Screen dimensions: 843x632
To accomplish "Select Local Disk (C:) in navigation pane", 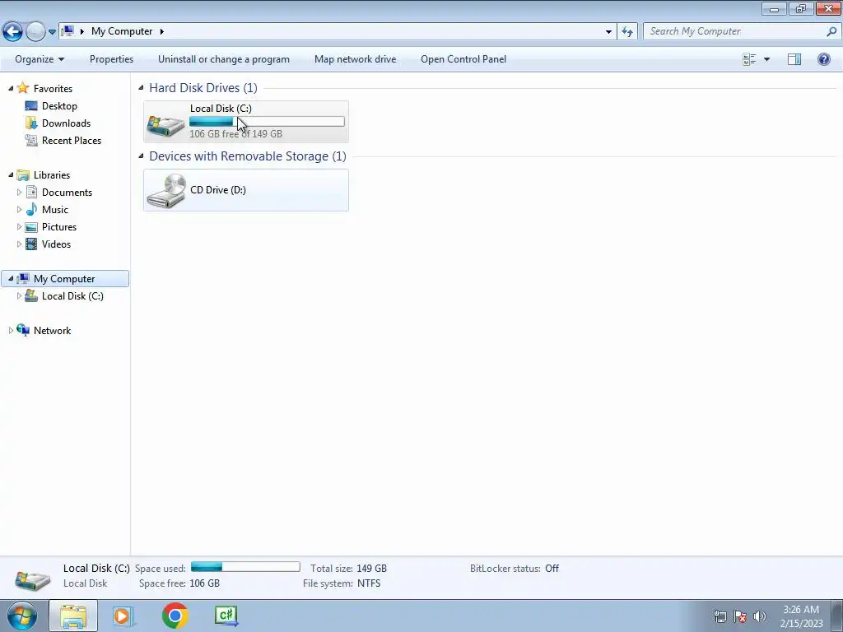I will point(72,295).
